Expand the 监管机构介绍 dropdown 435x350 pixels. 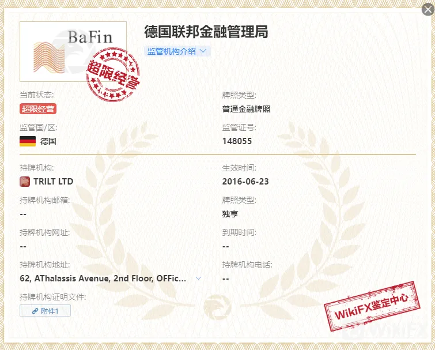(177, 51)
